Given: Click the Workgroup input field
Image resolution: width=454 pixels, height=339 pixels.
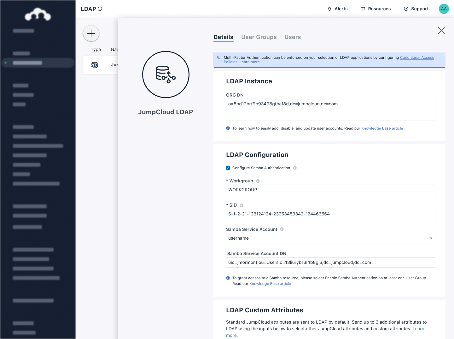Looking at the screenshot, I should tap(330, 190).
